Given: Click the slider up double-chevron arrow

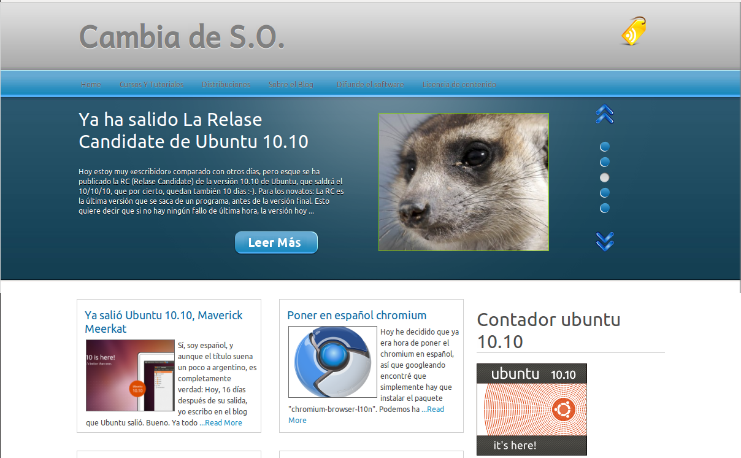Looking at the screenshot, I should [605, 115].
